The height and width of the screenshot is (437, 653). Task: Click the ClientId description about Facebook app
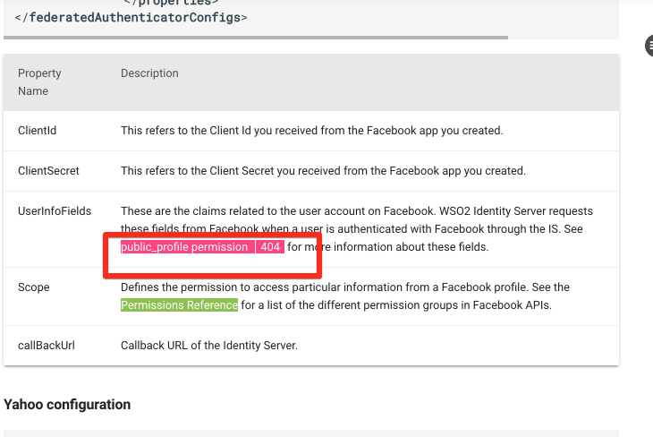(312, 131)
